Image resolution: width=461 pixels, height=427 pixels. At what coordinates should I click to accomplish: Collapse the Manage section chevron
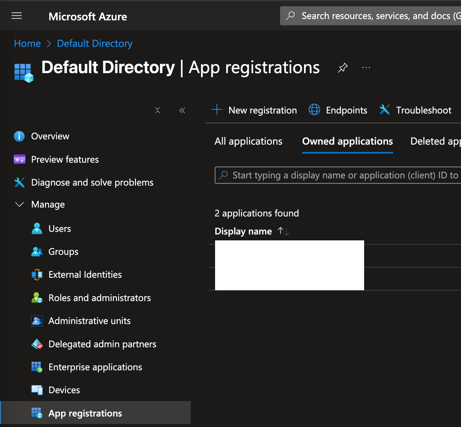coord(20,205)
